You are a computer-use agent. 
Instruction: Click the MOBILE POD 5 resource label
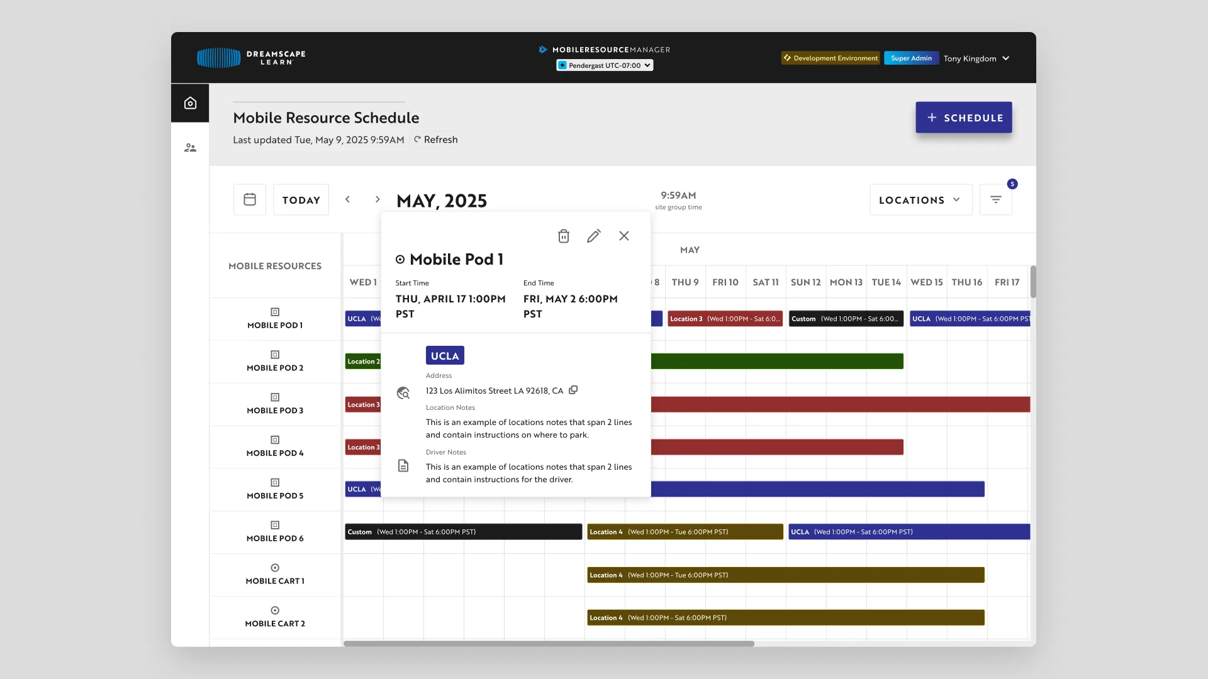[x=275, y=496]
